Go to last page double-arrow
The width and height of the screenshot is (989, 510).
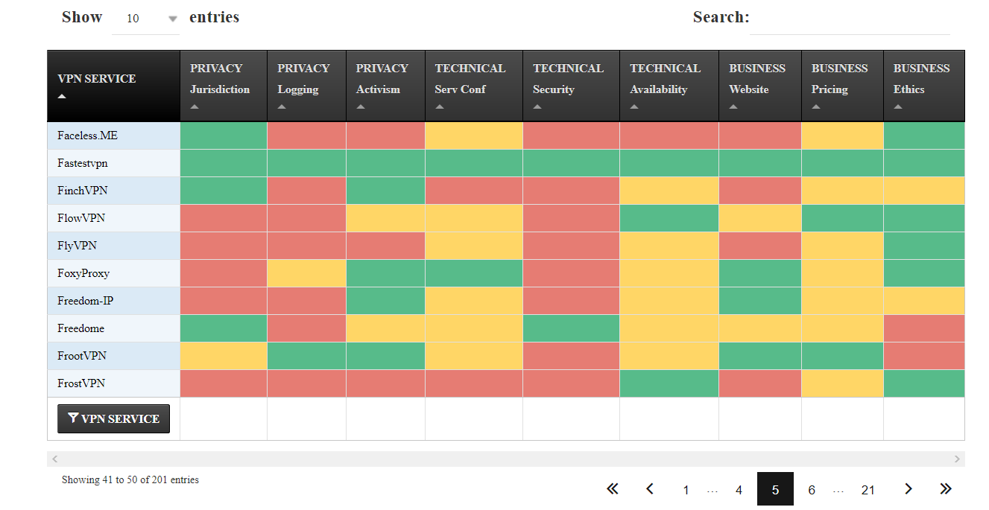pos(946,489)
